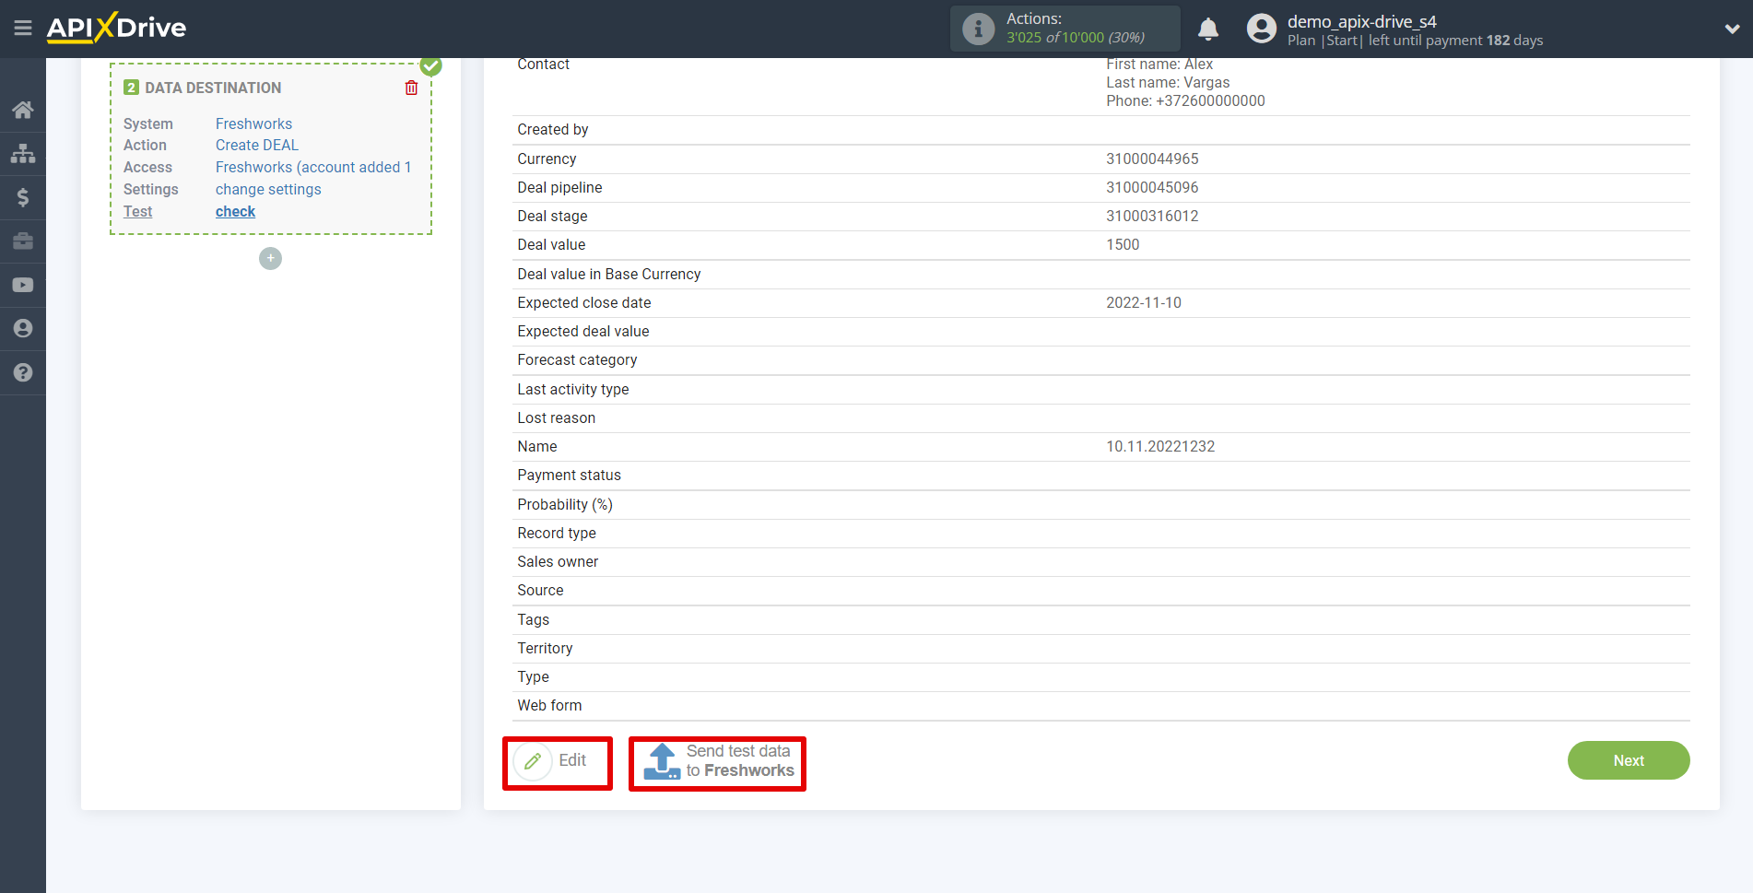Click the Freshworks system link
1753x893 pixels.
pos(253,123)
